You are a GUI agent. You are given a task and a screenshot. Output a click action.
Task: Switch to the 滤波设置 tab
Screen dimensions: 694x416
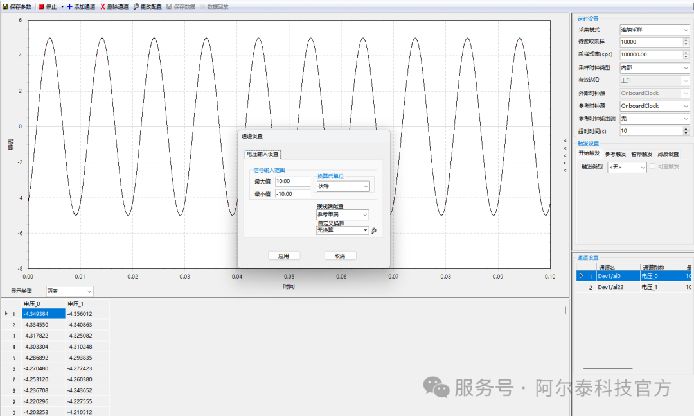[x=668, y=154]
